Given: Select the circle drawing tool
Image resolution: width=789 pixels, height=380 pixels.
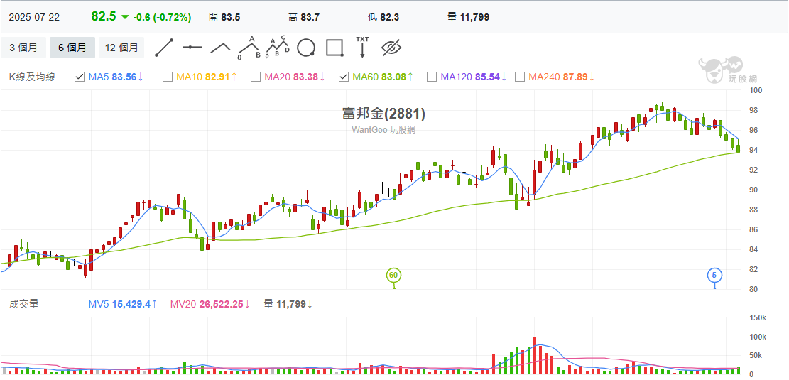Looking at the screenshot, I should point(305,48).
